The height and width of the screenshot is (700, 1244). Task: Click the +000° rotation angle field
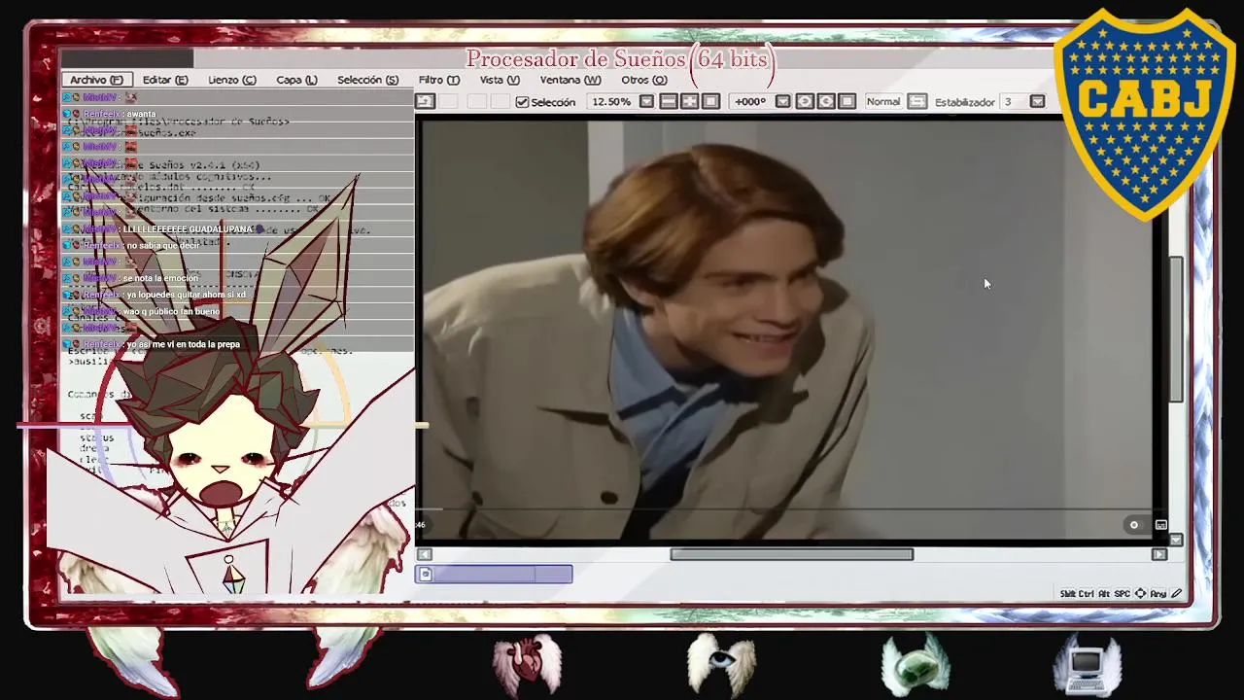[x=750, y=102]
